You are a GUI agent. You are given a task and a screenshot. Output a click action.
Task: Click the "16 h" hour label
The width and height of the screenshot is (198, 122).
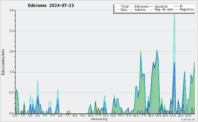coord(135,115)
